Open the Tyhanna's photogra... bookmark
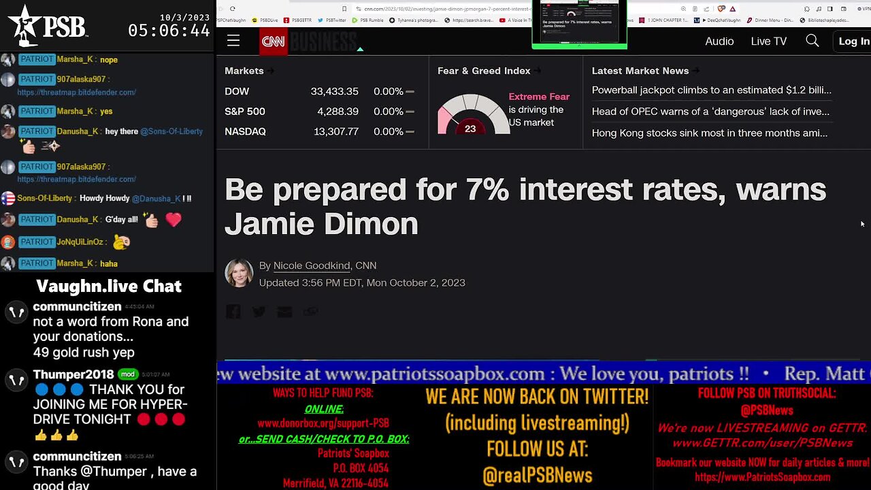The width and height of the screenshot is (871, 490). pyautogui.click(x=413, y=20)
